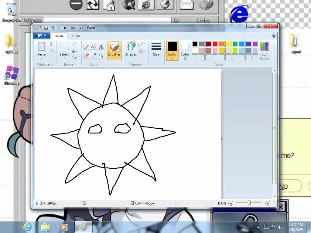Pick the yellow color swatch
311x233 pixels.
[x=228, y=44]
